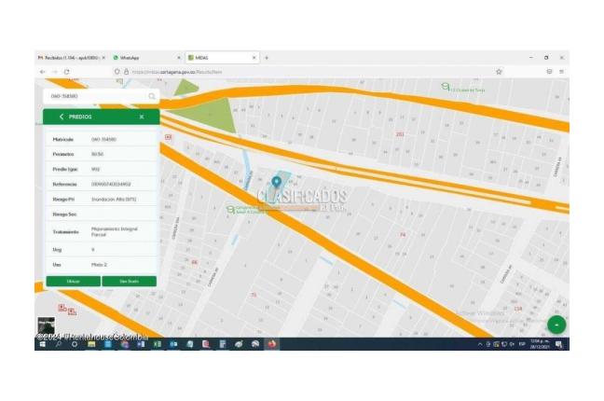The image size is (604, 401).
Task: Close the PREDIOS panel with X
Action: tap(142, 117)
